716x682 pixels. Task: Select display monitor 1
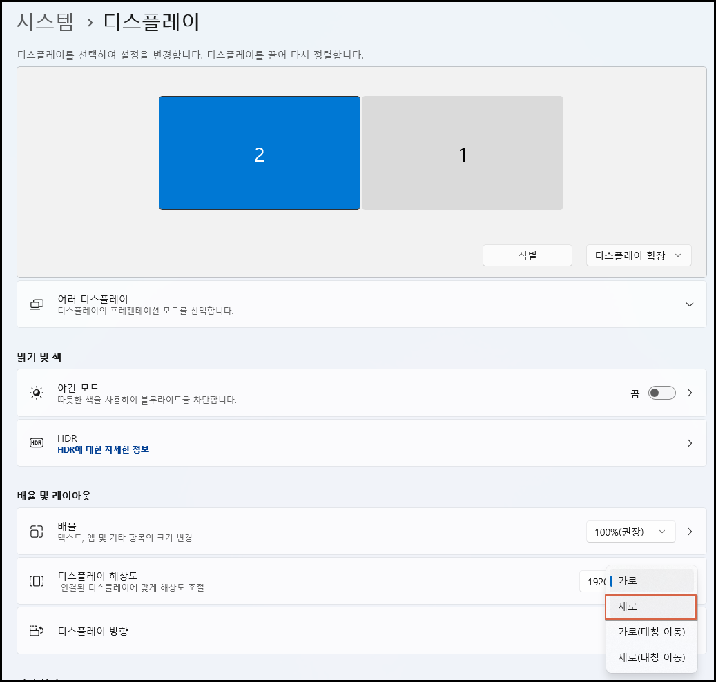462,153
